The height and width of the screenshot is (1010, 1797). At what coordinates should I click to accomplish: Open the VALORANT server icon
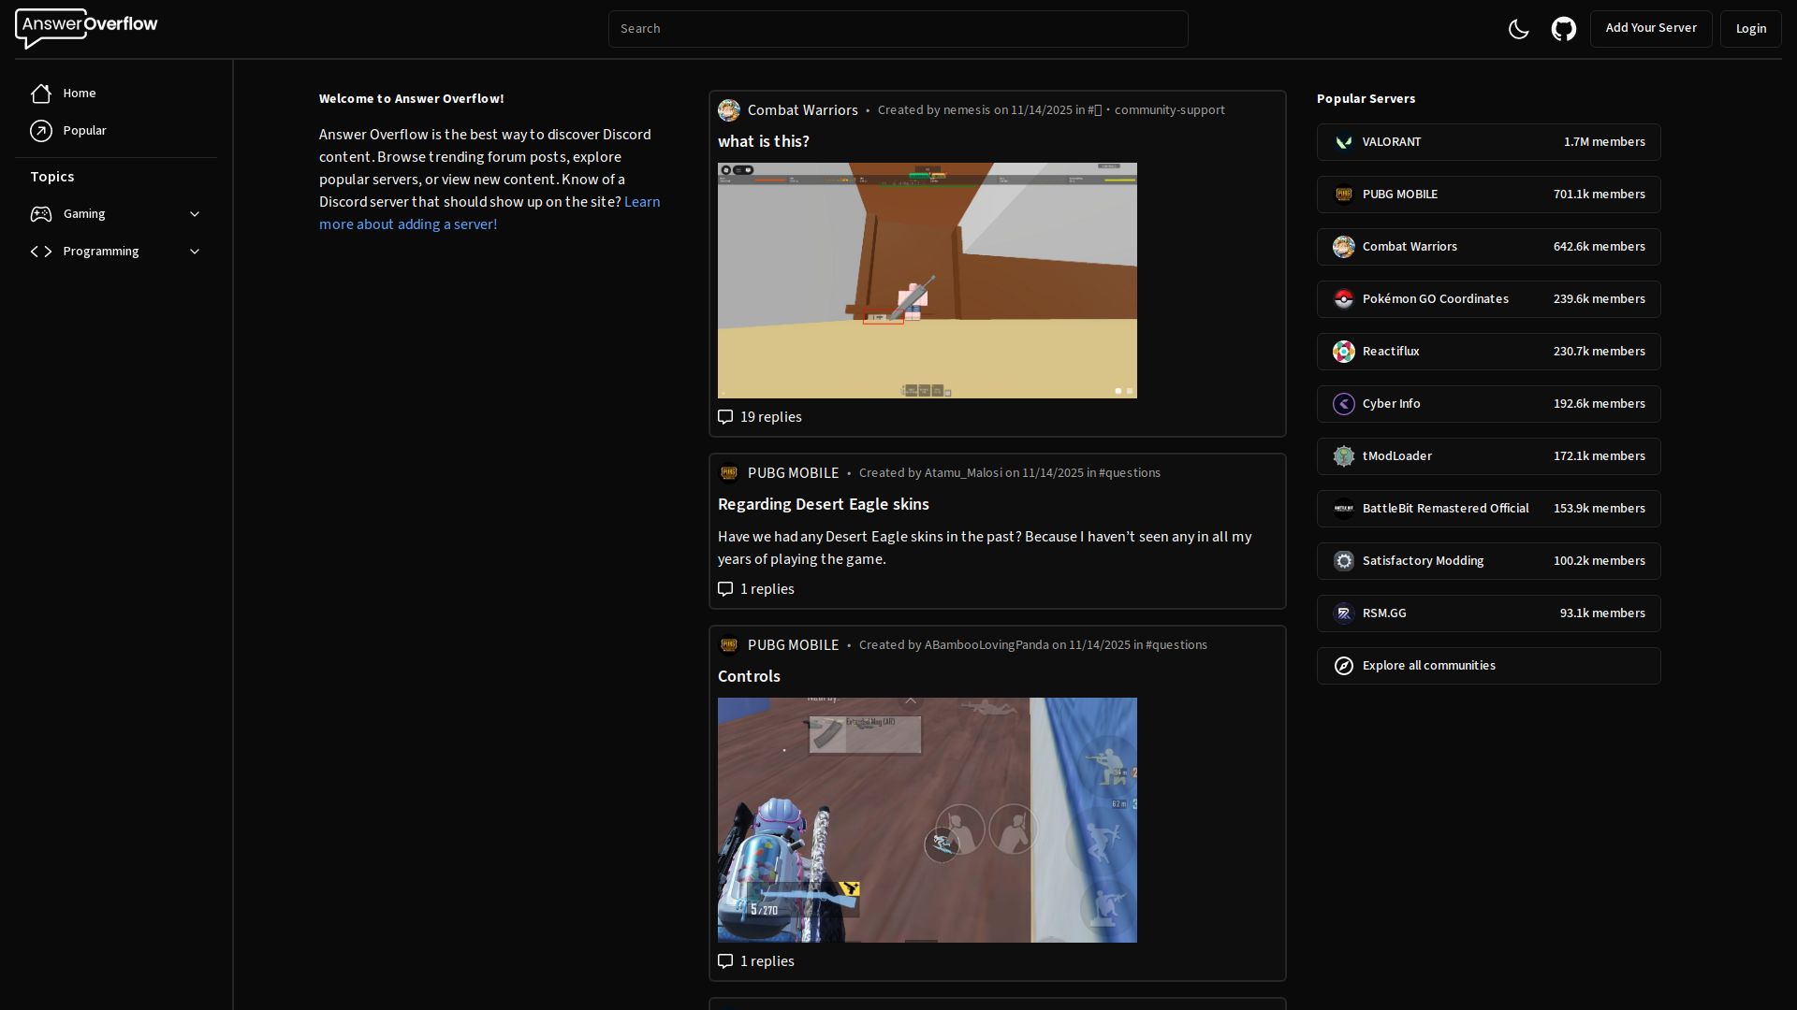1344,142
